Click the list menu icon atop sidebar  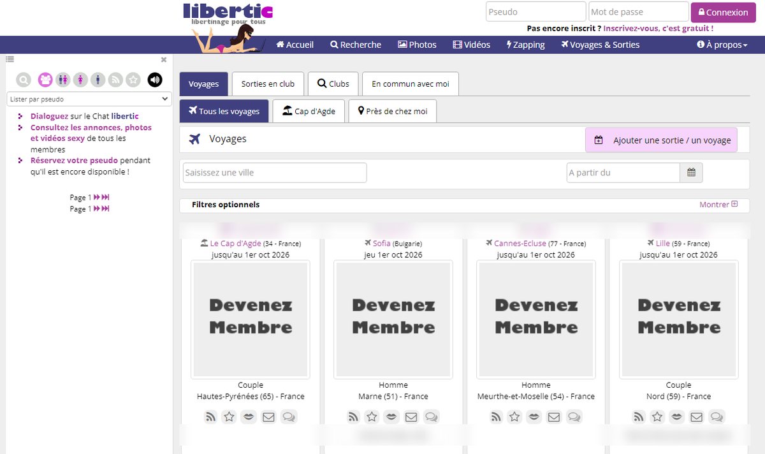10,59
